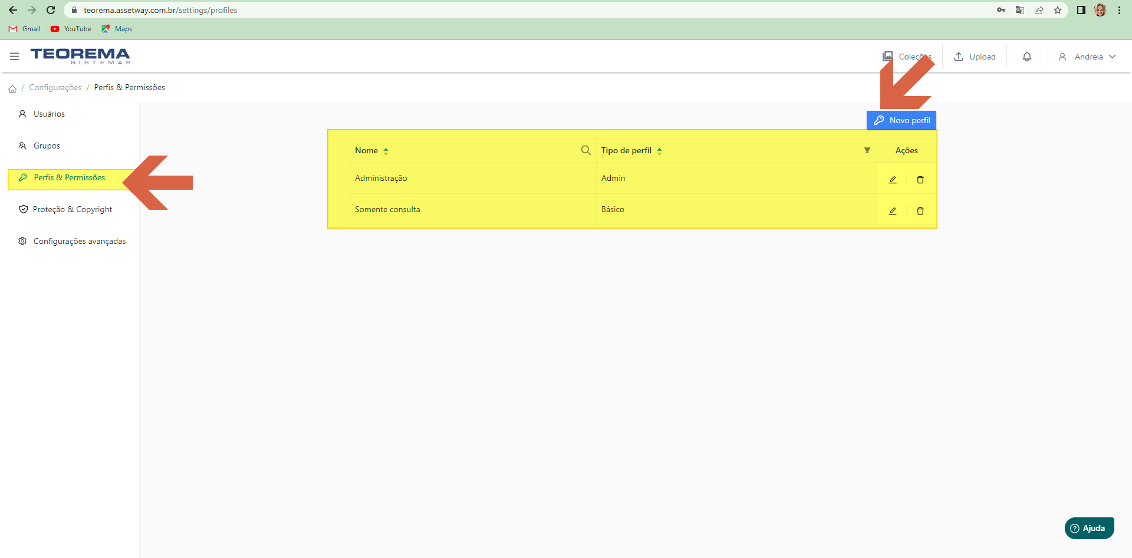The height and width of the screenshot is (558, 1132).
Task: Open the notifications bell
Action: [x=1027, y=57]
